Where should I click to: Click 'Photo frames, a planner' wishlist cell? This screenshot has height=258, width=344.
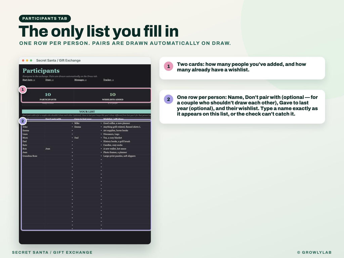tap(127, 152)
